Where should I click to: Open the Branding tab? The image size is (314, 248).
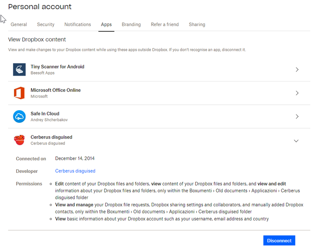pyautogui.click(x=131, y=24)
